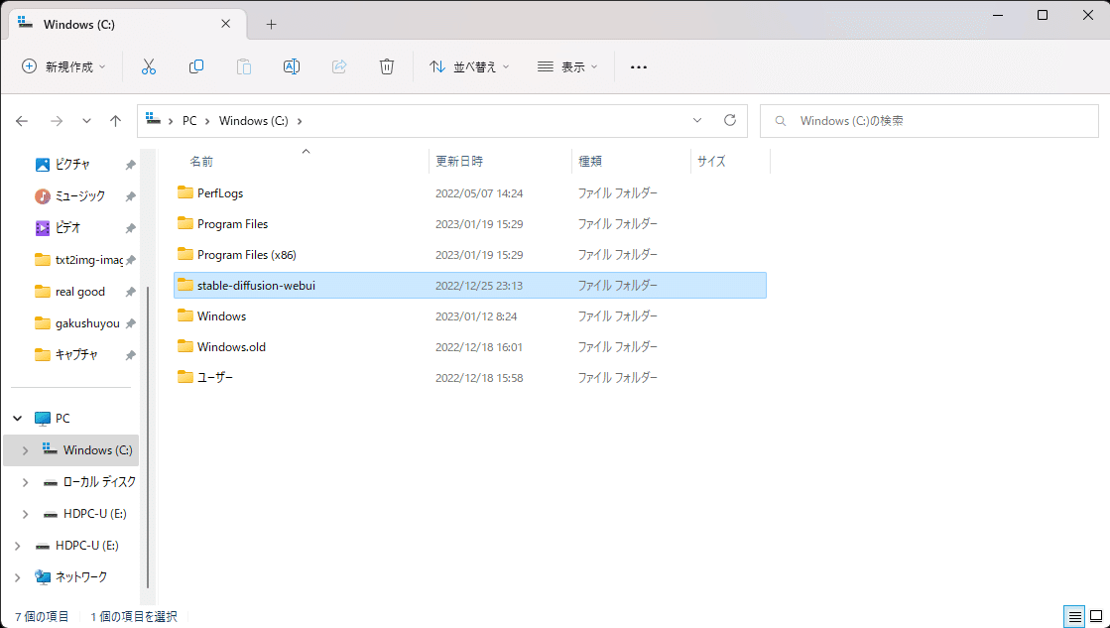Select the Windows folder row
This screenshot has width=1110, height=628.
(469, 315)
